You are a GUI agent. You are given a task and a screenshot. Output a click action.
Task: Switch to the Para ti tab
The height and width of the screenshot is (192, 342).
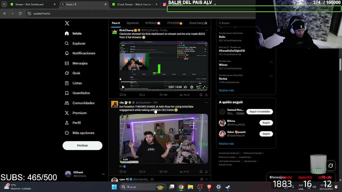coord(116,23)
